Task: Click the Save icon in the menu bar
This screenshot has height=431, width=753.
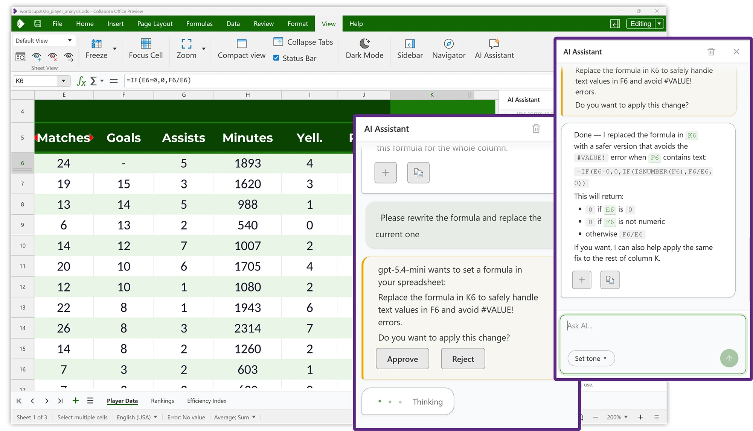Action: pos(38,24)
